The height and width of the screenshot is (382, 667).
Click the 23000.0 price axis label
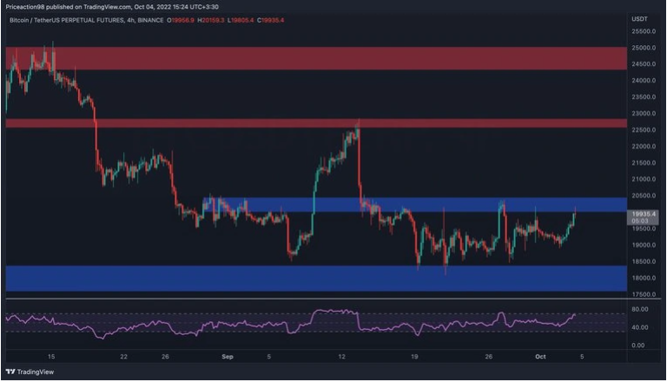[x=644, y=114]
